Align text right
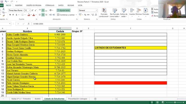The width and height of the screenshot is (186, 104). pos(46,15)
